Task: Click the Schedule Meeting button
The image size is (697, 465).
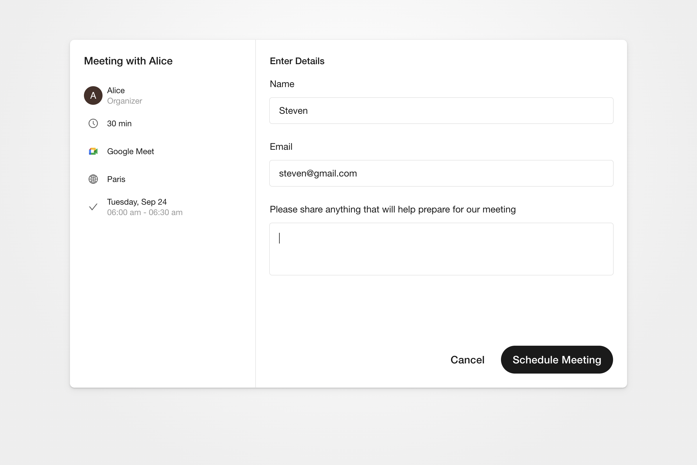Action: [557, 359]
